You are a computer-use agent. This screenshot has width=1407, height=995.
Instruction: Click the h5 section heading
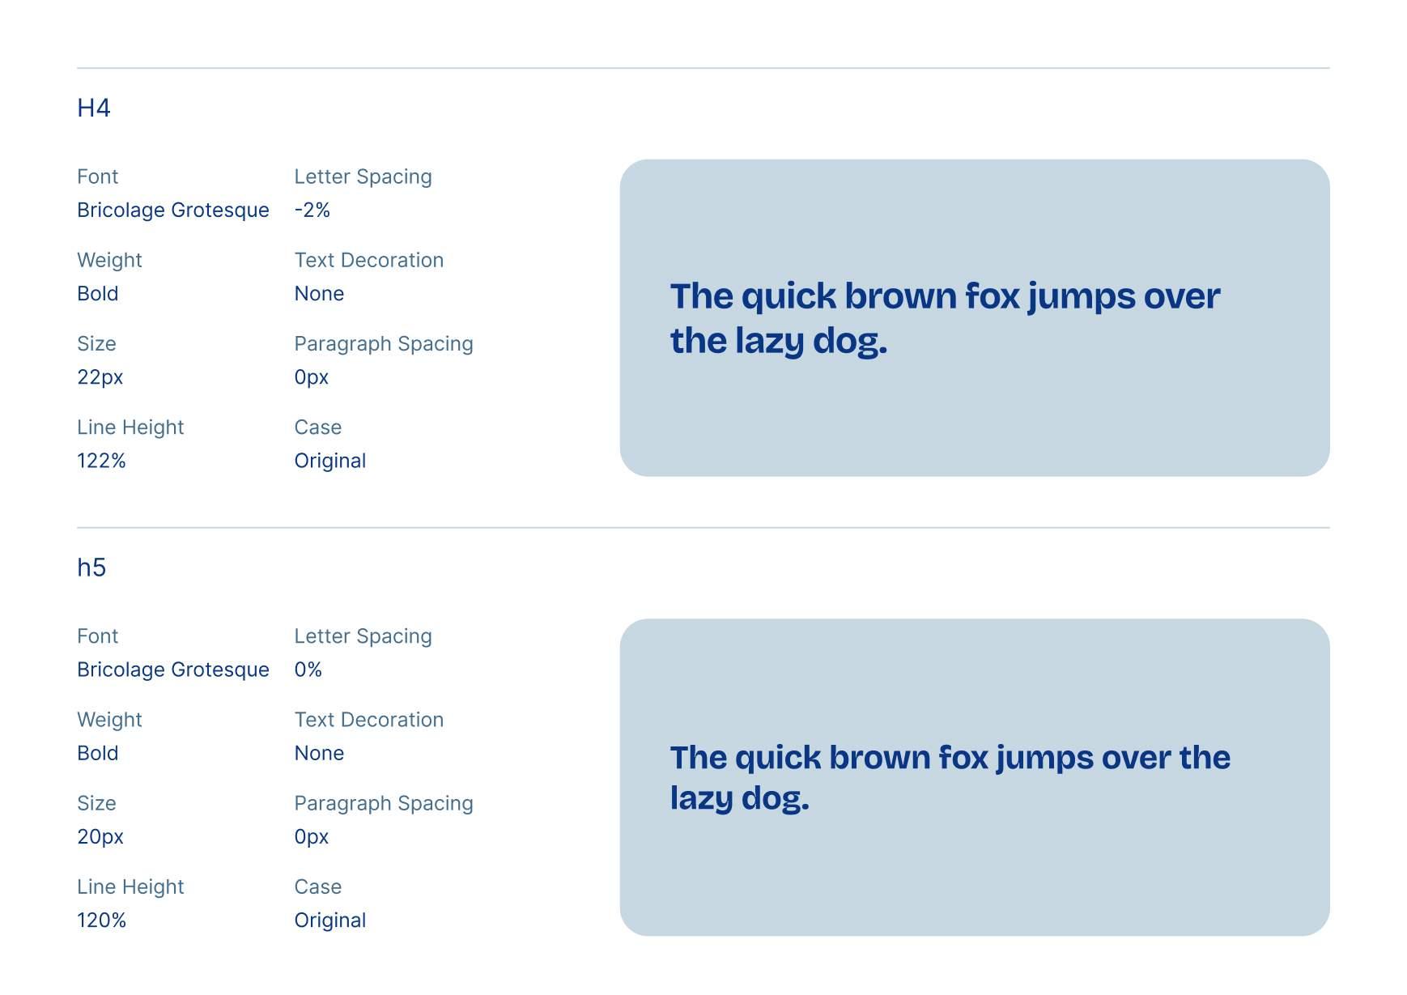tap(91, 568)
